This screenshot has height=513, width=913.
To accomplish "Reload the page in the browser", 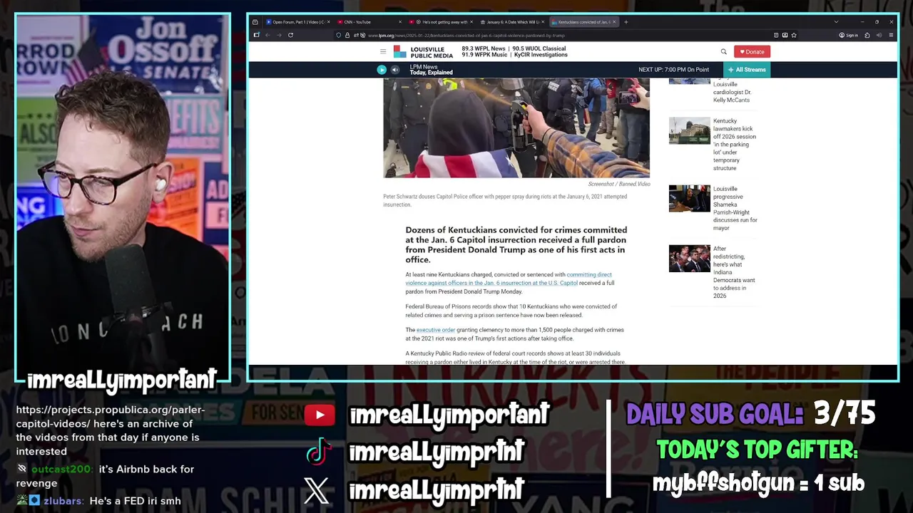I will (290, 35).
